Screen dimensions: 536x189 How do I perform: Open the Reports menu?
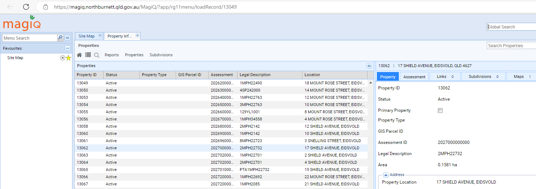point(112,55)
